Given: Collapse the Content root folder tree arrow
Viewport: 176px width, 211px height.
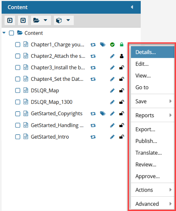Looking at the screenshot, I should (4, 33).
